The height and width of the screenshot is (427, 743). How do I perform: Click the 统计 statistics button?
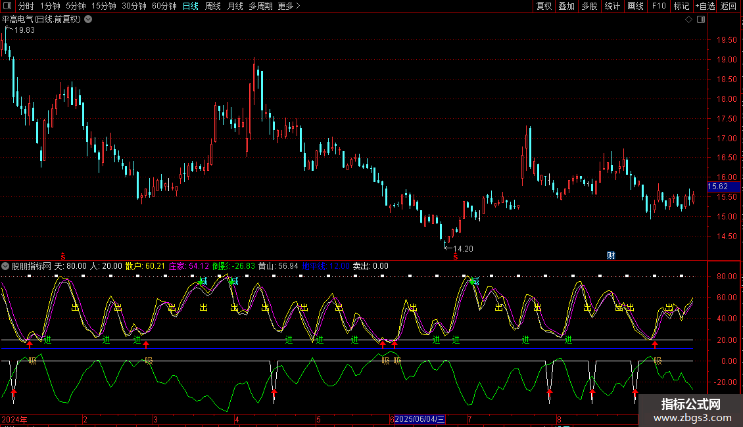point(612,6)
